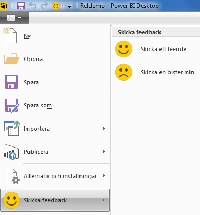Screen dimensions: 200x215
Task: Save using the quick access floppy icon
Action: 21,6
